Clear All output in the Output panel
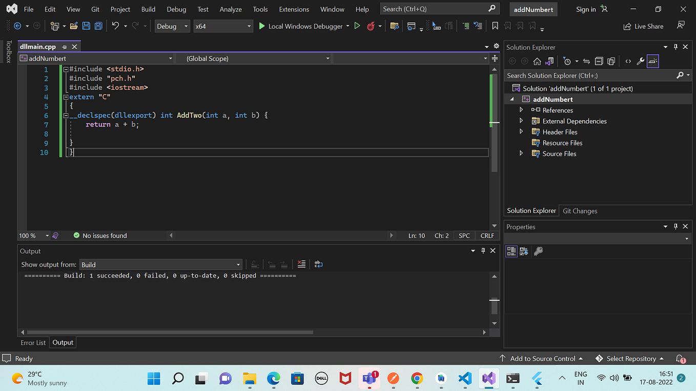 coord(301,264)
